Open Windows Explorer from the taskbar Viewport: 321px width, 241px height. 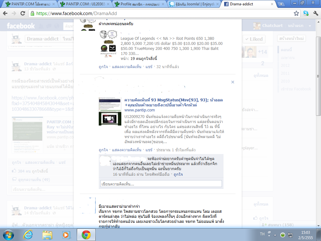47,235
